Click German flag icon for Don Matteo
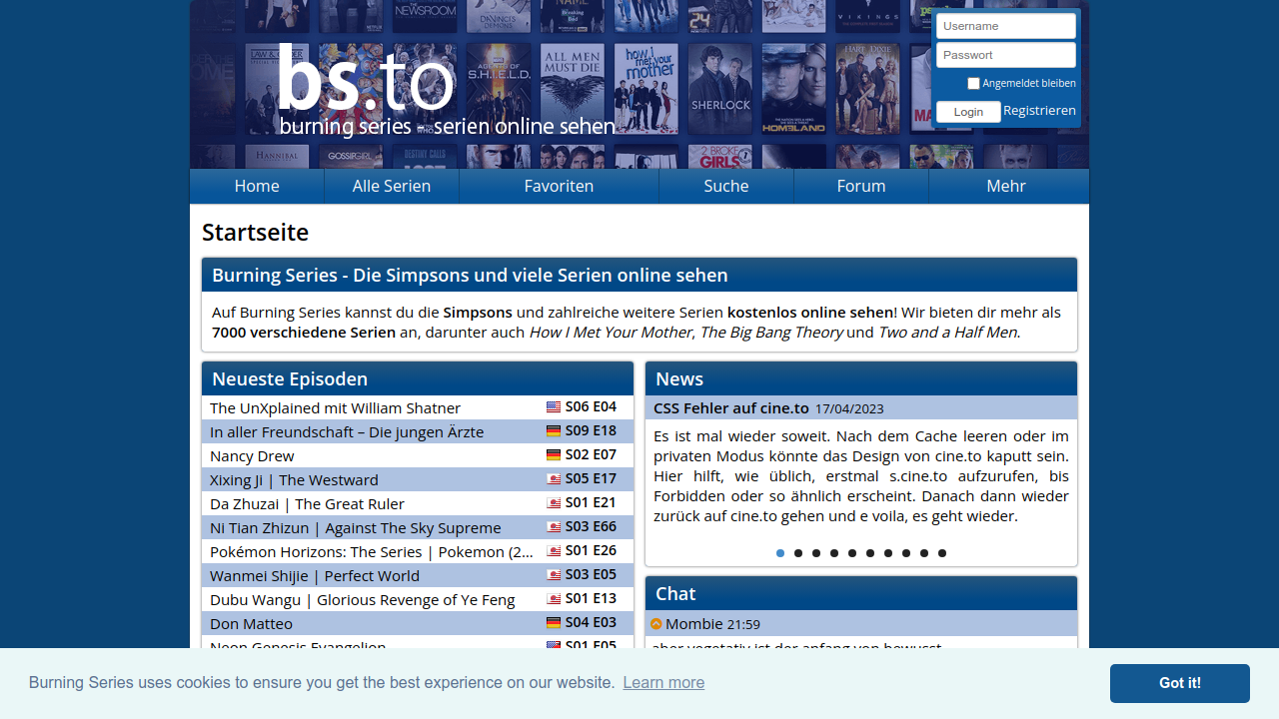1279x719 pixels. [554, 623]
